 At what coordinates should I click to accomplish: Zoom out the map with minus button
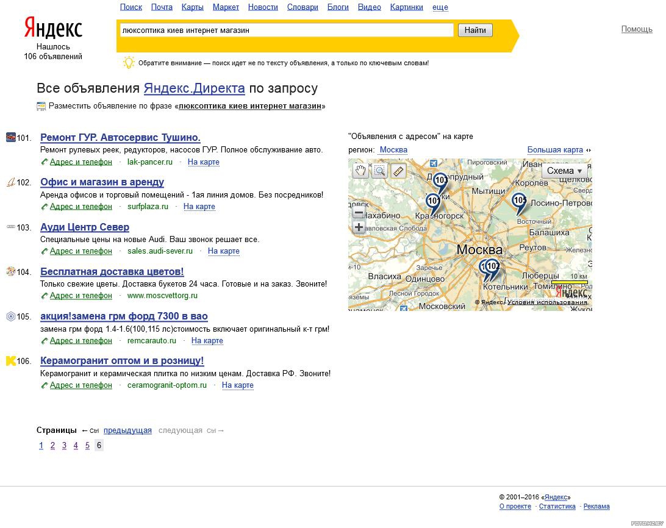(359, 212)
